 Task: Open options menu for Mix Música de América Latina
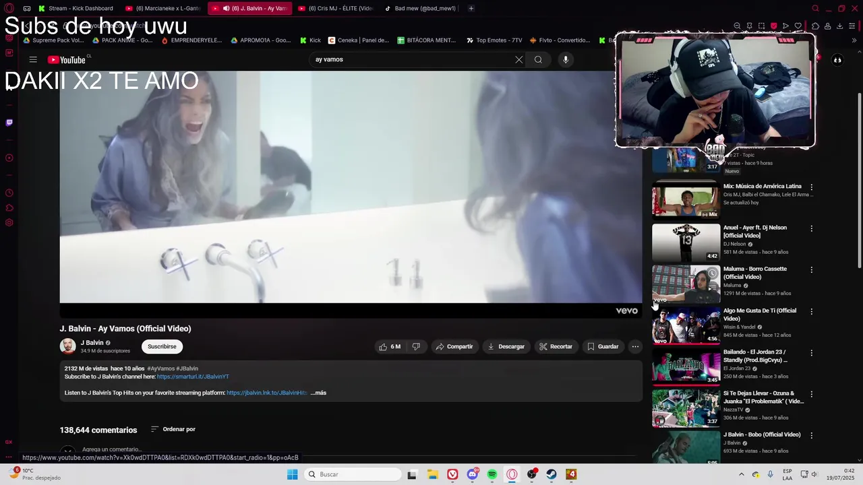point(811,187)
